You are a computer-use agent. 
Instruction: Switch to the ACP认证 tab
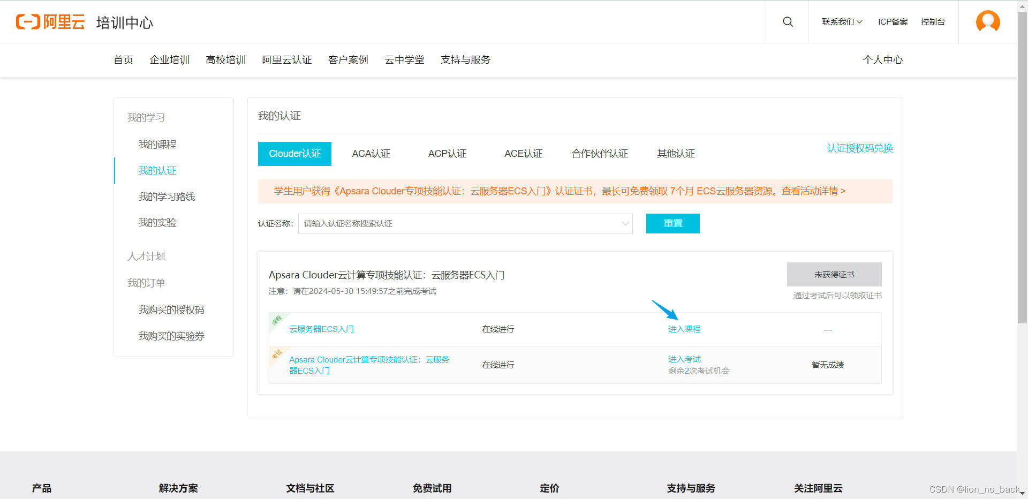447,154
